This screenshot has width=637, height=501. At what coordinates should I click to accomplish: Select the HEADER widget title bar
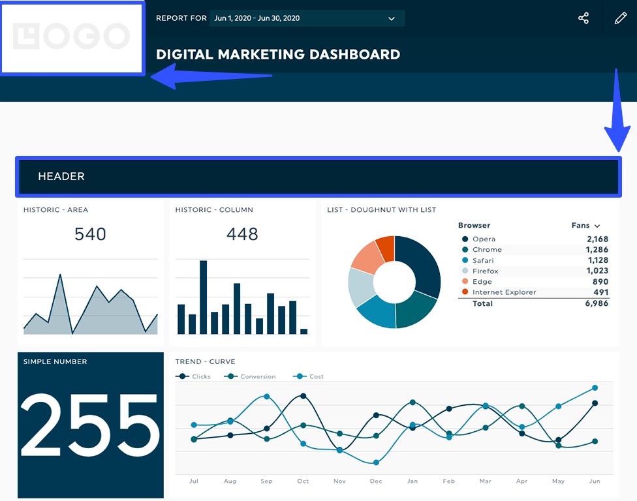318,176
